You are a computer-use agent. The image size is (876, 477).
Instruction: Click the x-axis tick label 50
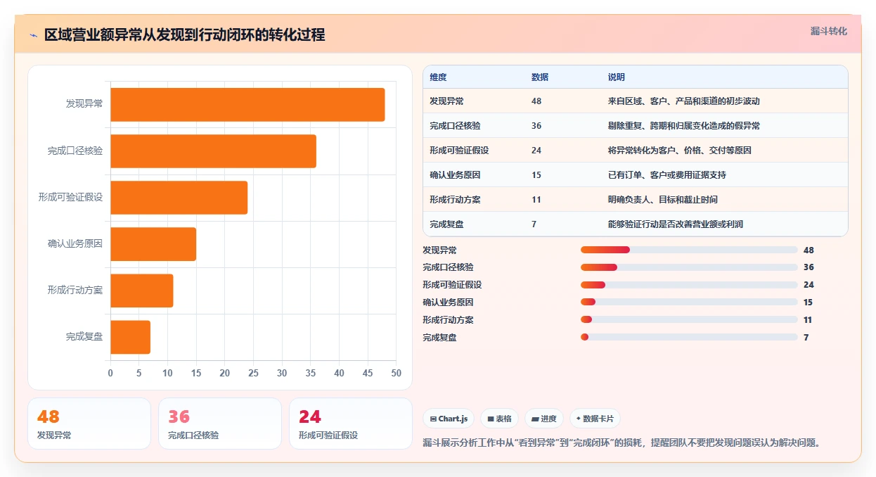pyautogui.click(x=397, y=373)
